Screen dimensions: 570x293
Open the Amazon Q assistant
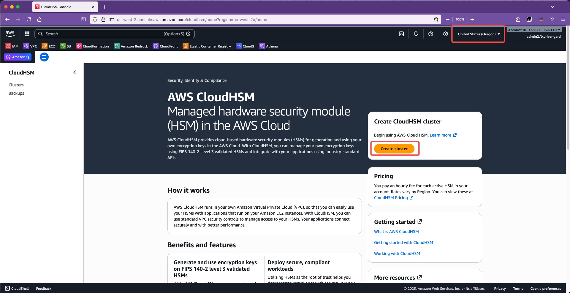(18, 57)
